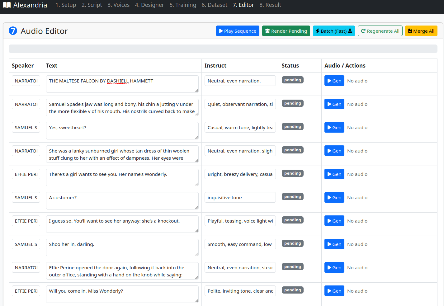This screenshot has width=444, height=306.
Task: Start Batch (Fast) generation
Action: coord(333,31)
